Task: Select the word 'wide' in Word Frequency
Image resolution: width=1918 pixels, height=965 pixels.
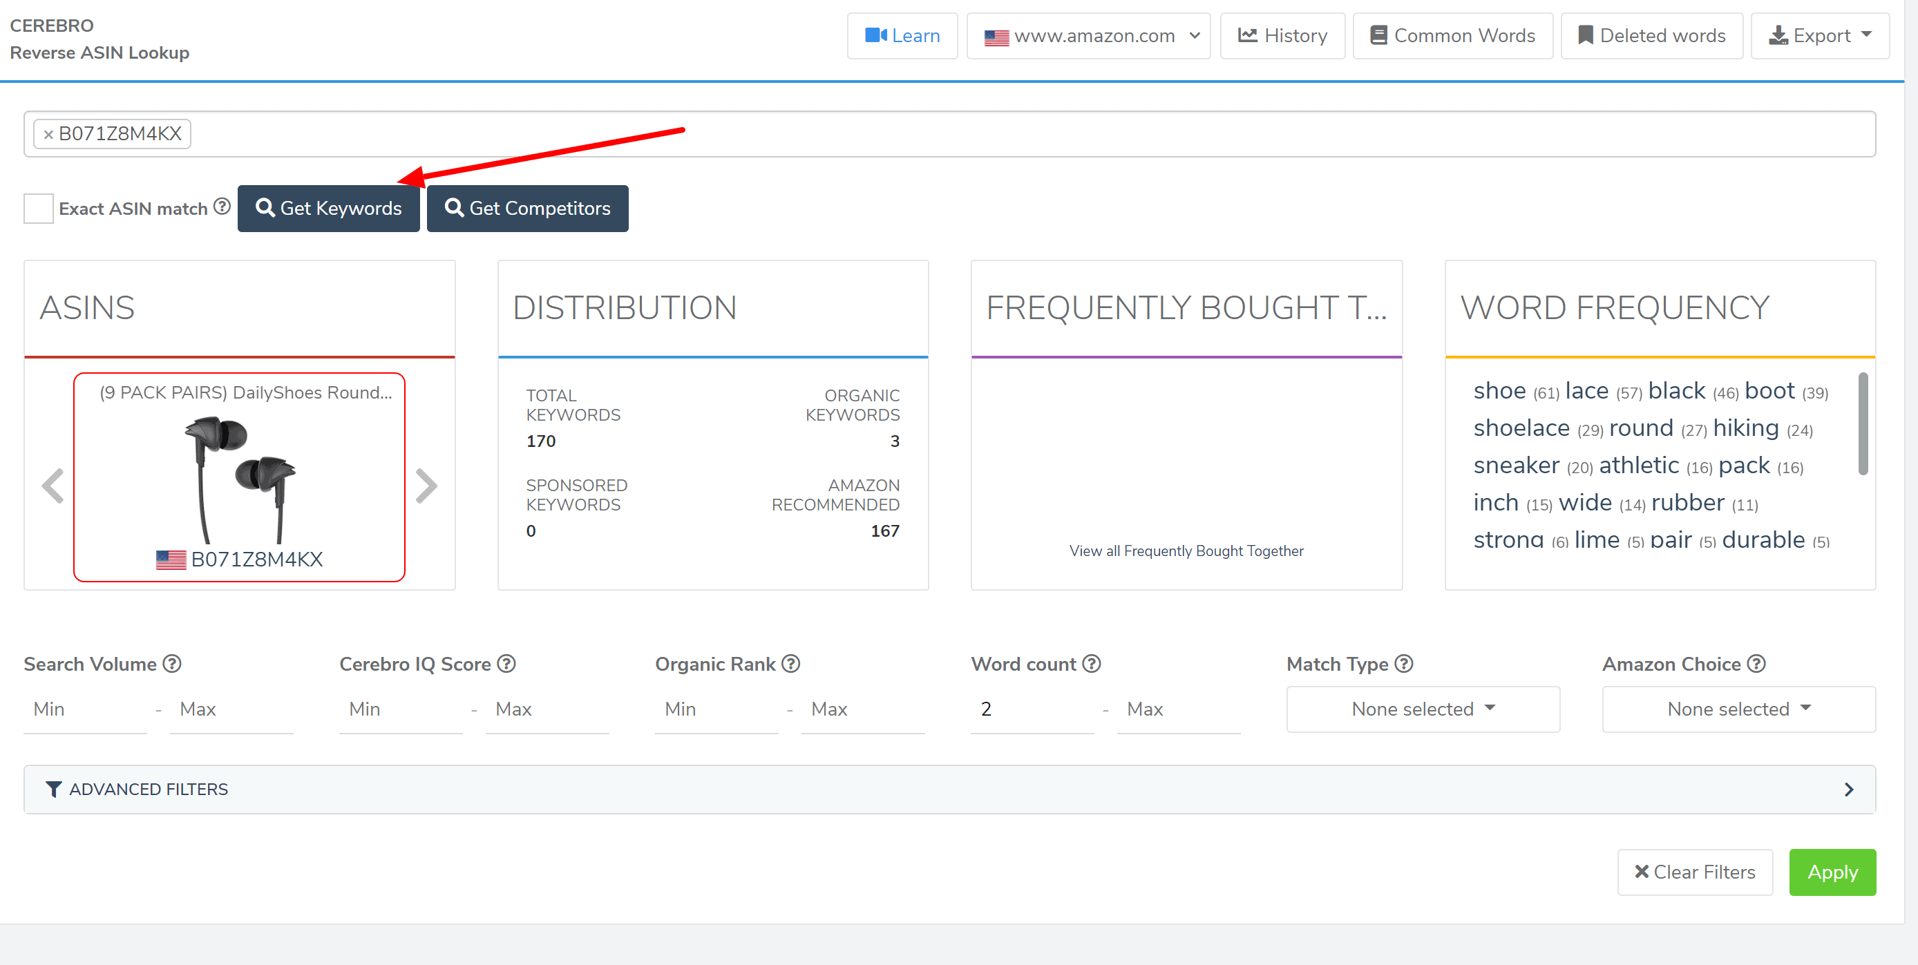Action: click(x=1585, y=503)
